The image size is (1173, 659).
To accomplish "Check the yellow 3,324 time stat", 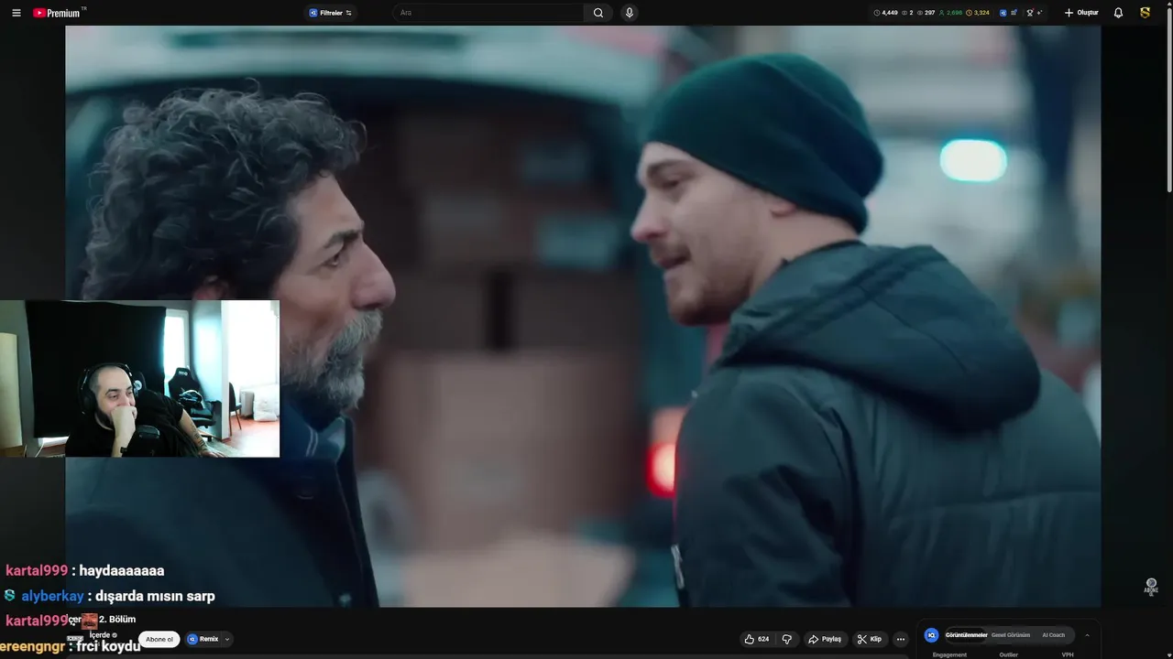I will coord(978,13).
